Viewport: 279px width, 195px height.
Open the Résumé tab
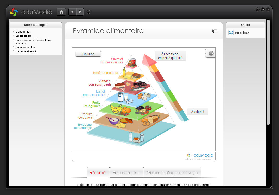click(x=98, y=173)
